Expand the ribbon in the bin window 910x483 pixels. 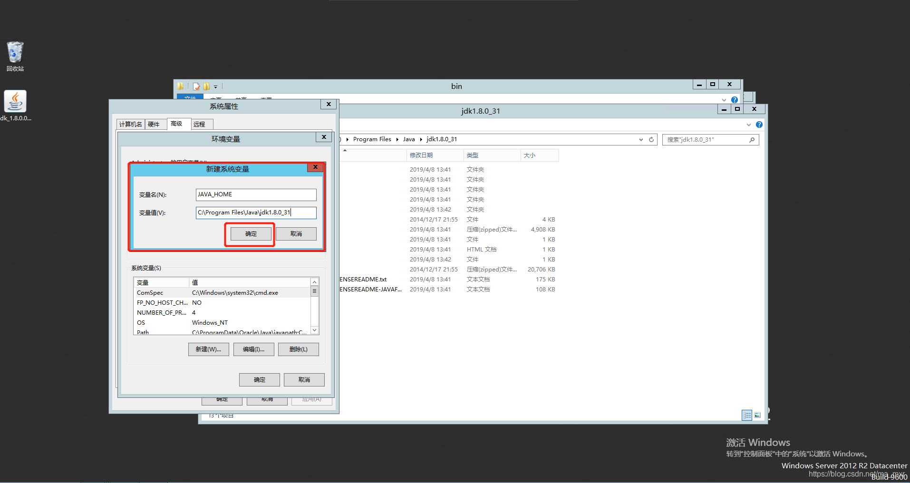(724, 100)
